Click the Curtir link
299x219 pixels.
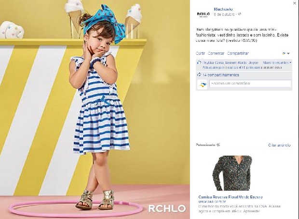click(x=201, y=53)
